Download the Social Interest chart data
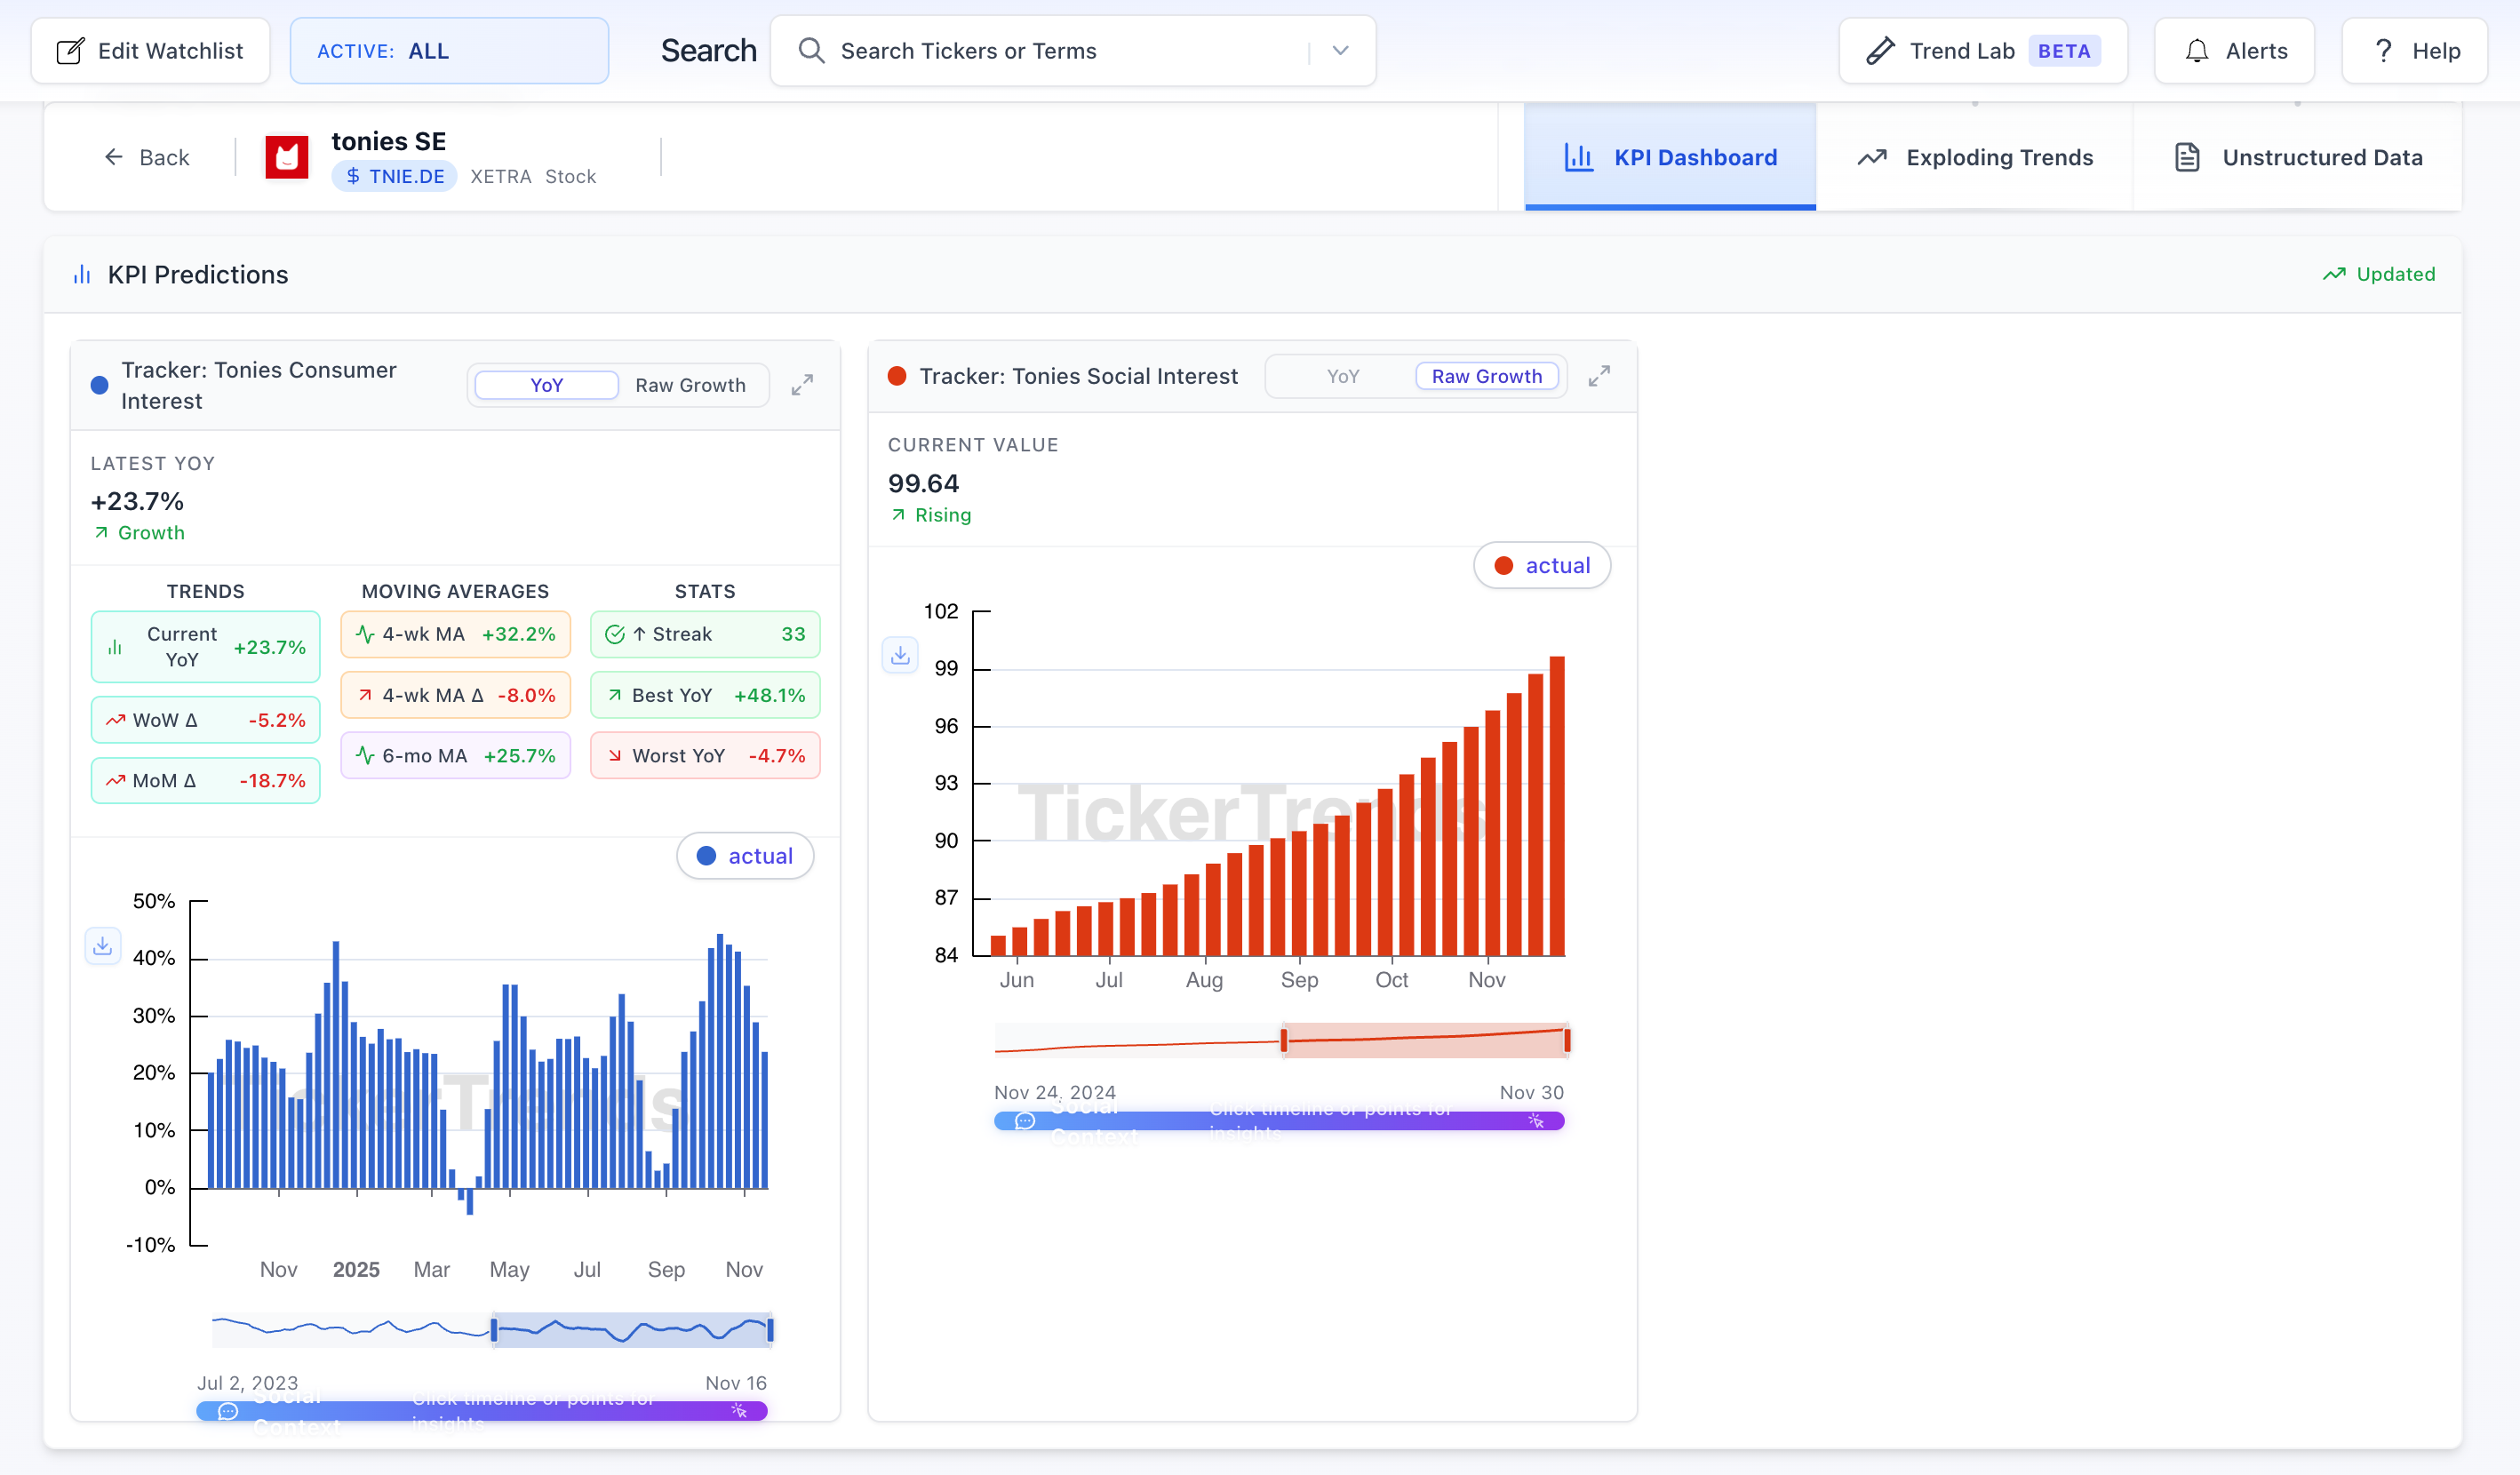 [900, 655]
